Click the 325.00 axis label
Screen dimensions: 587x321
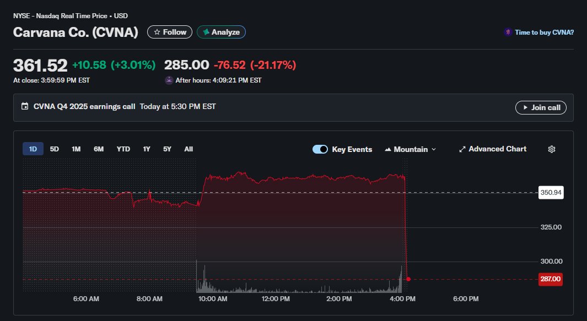pyautogui.click(x=551, y=227)
